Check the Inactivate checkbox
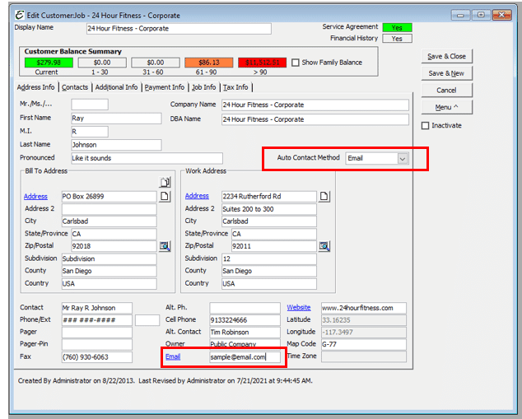 point(425,125)
